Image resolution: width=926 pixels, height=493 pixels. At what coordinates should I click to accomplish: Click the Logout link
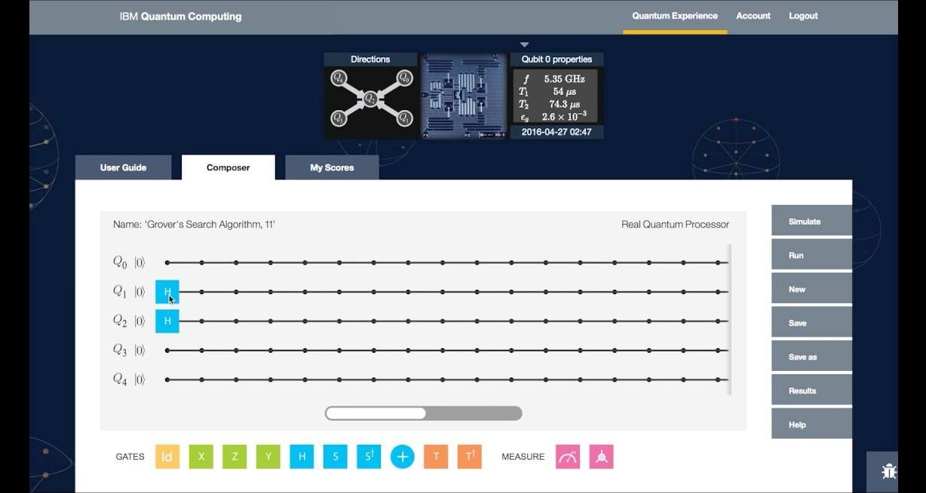[803, 16]
